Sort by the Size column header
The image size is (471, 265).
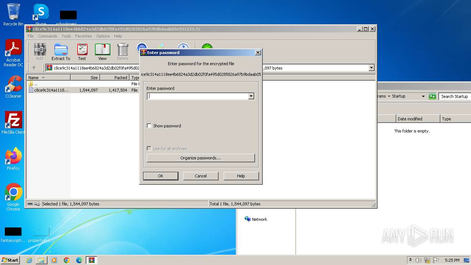85,77
